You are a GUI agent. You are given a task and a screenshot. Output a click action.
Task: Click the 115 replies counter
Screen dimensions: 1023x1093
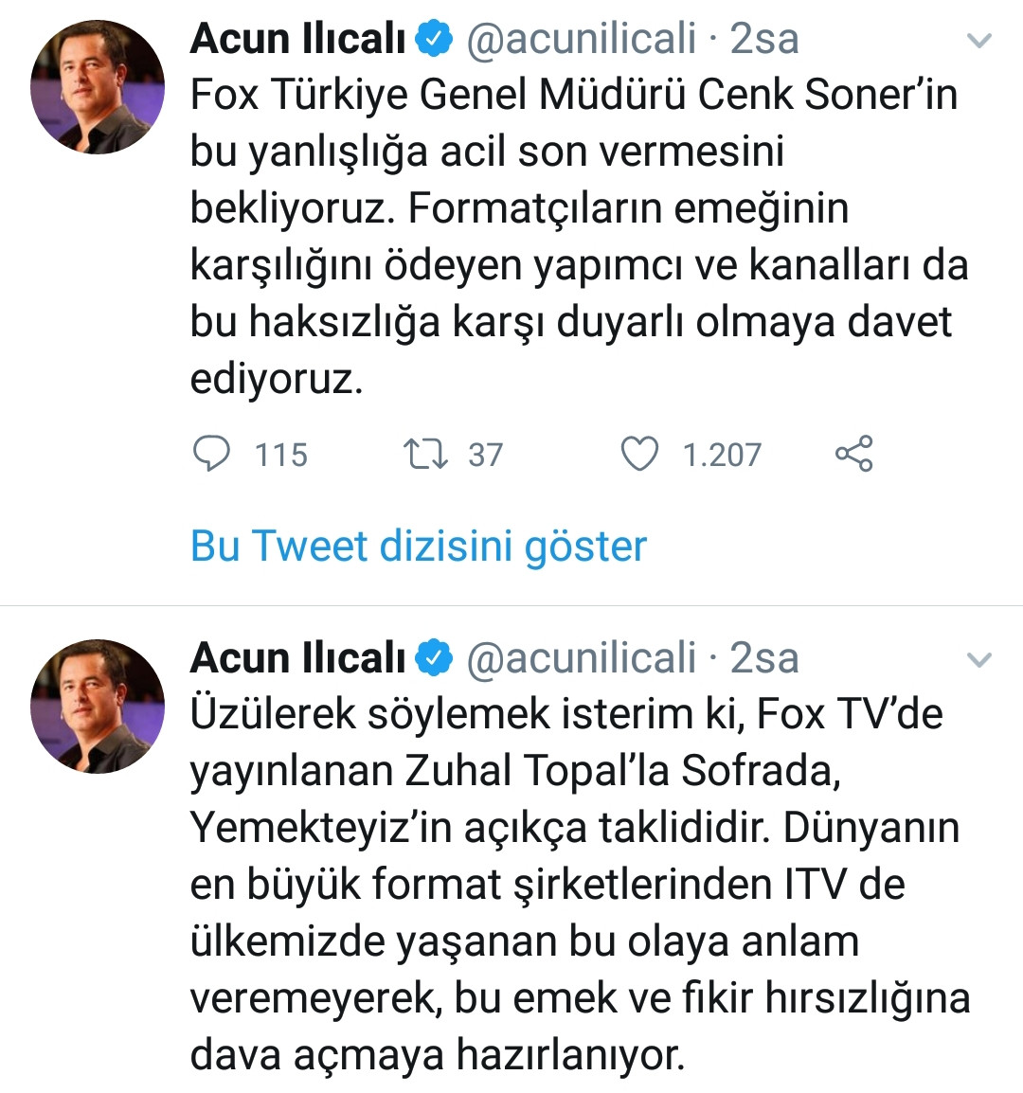point(281,455)
